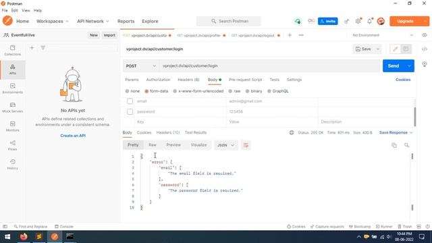The height and width of the screenshot is (243, 432).
Task: Open the Save options dropdown arrow
Action: [378, 49]
